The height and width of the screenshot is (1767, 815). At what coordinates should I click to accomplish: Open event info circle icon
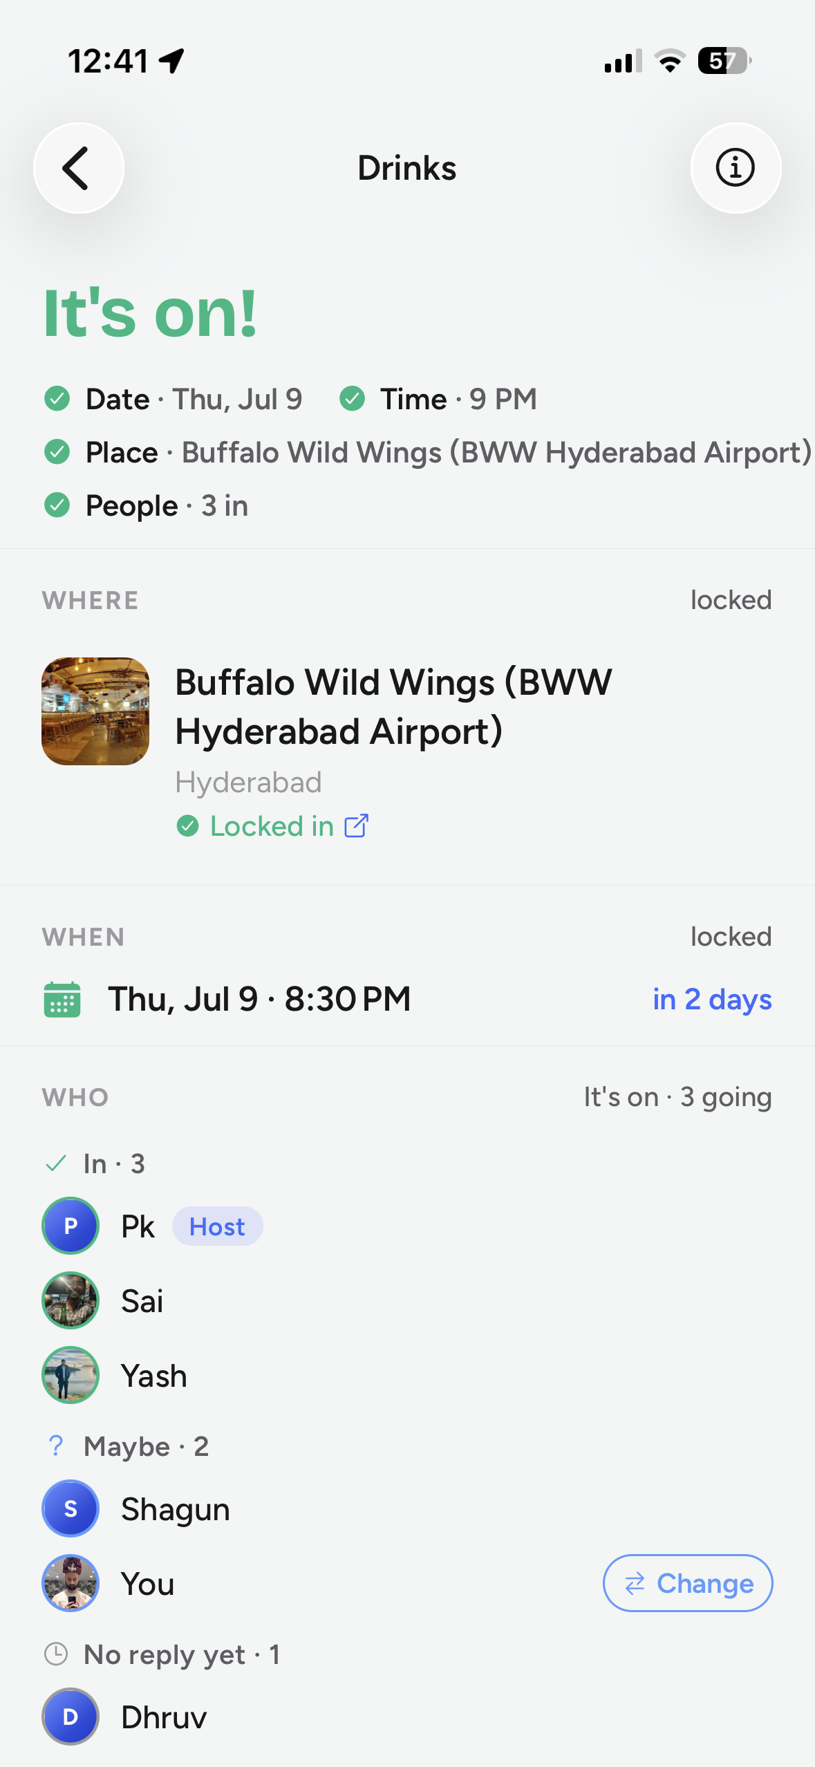pos(736,168)
